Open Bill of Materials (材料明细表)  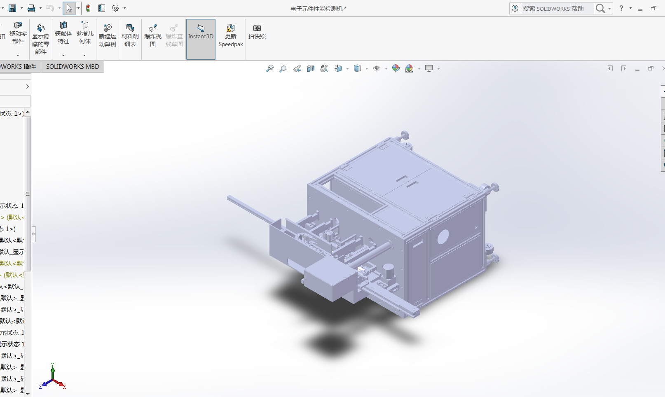pyautogui.click(x=130, y=35)
